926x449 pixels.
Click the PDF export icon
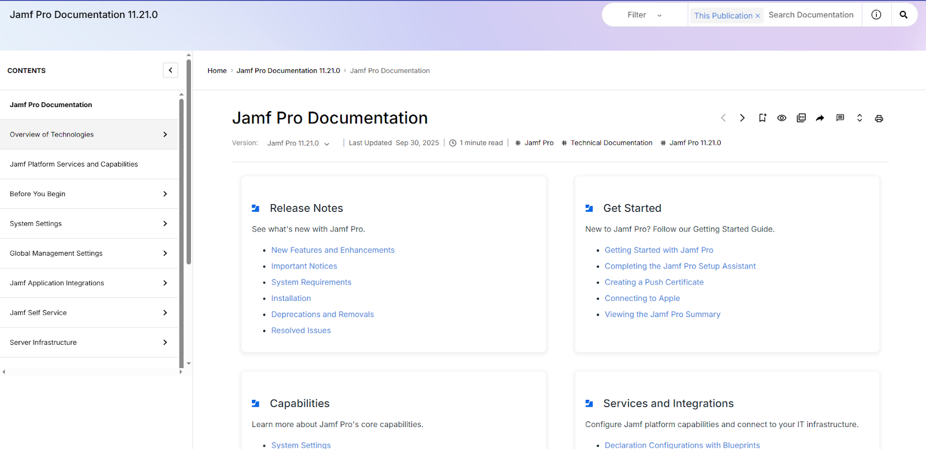pyautogui.click(x=801, y=118)
